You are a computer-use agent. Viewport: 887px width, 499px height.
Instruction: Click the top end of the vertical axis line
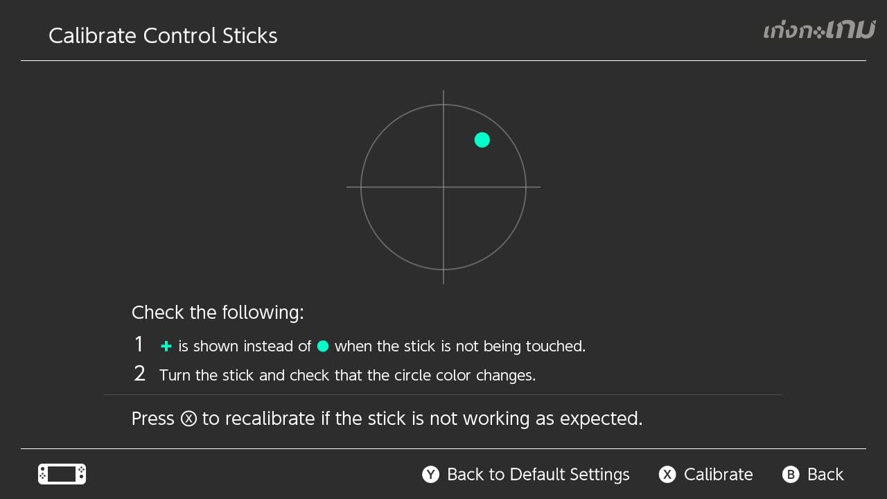pos(443,92)
